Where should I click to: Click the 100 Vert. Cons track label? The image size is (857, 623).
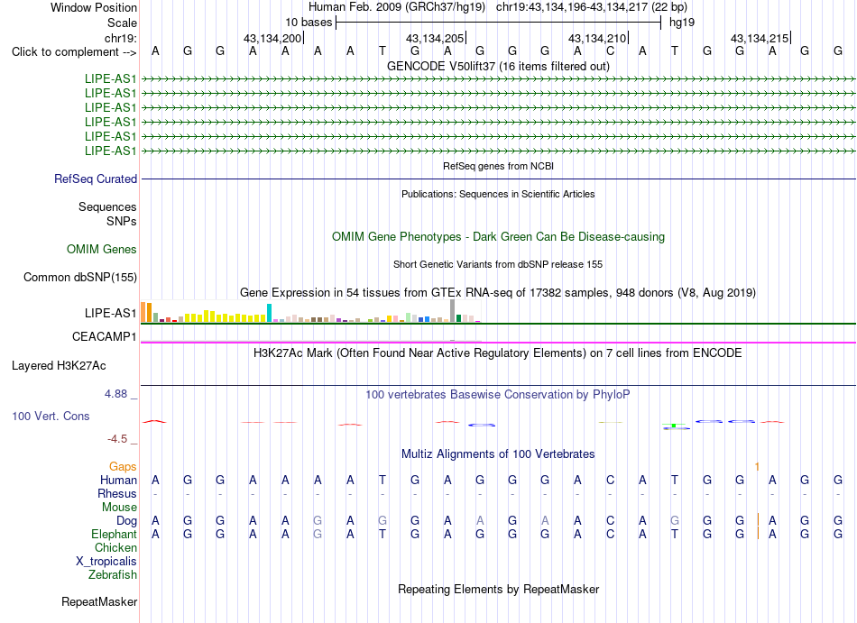click(51, 416)
